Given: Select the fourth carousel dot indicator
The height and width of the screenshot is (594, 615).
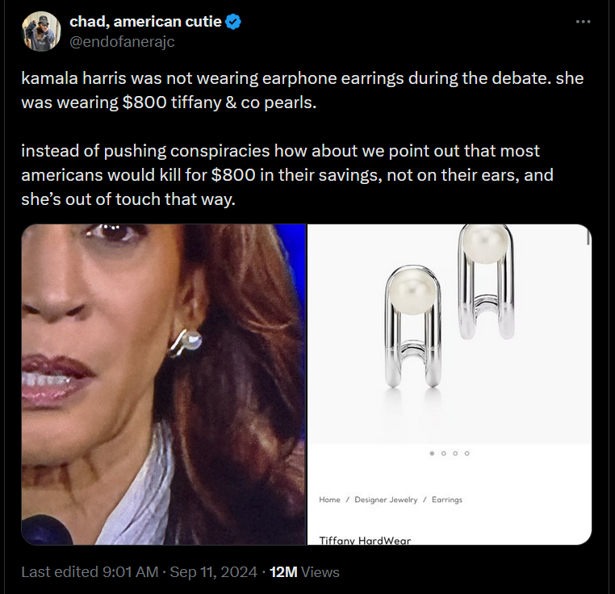Looking at the screenshot, I should (467, 454).
